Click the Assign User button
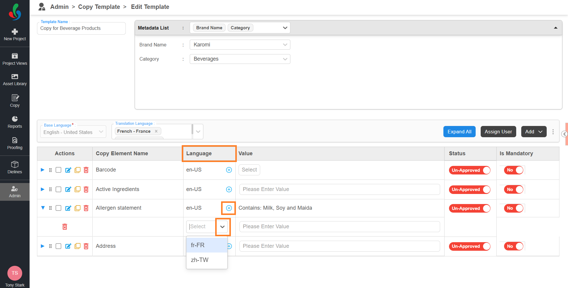The height and width of the screenshot is (288, 568). point(498,132)
